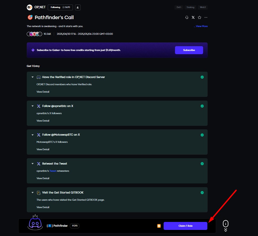
Task: Collapse the Follow @opnetbtc task
Action: coord(33,106)
